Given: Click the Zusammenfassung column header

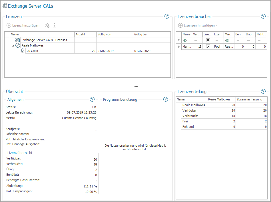Looking at the screenshot, I should (252, 99).
